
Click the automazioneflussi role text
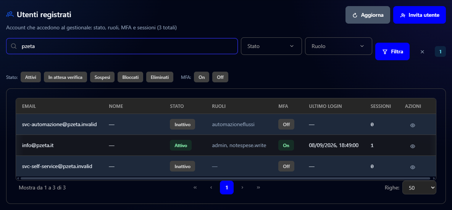[233, 125]
